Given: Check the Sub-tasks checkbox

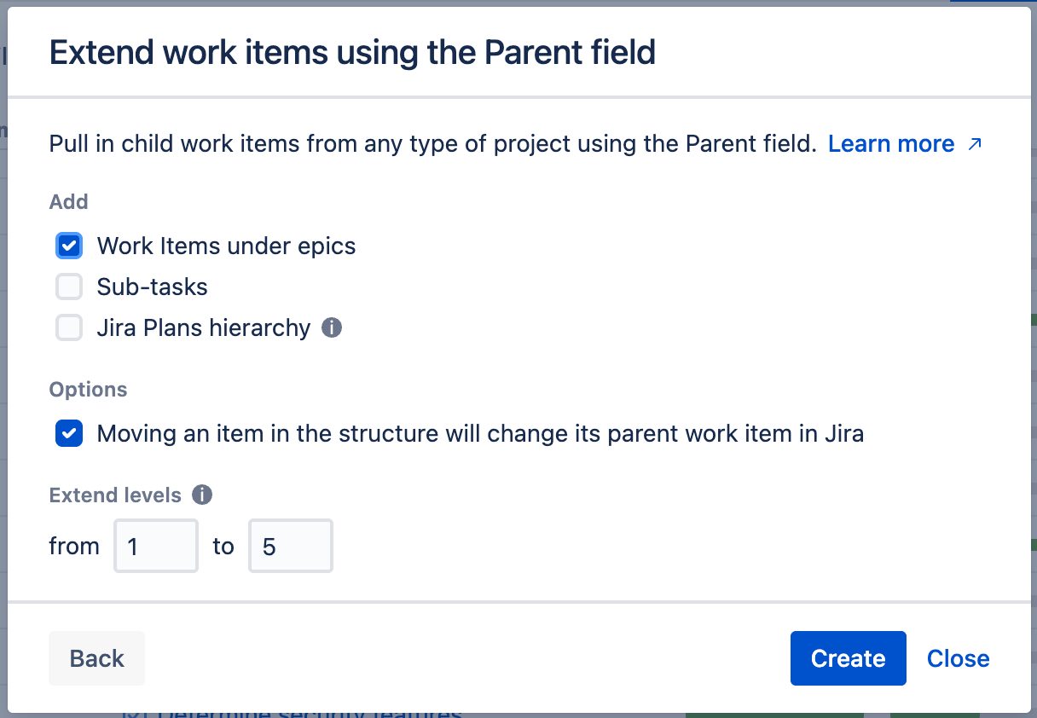Looking at the screenshot, I should coord(68,287).
